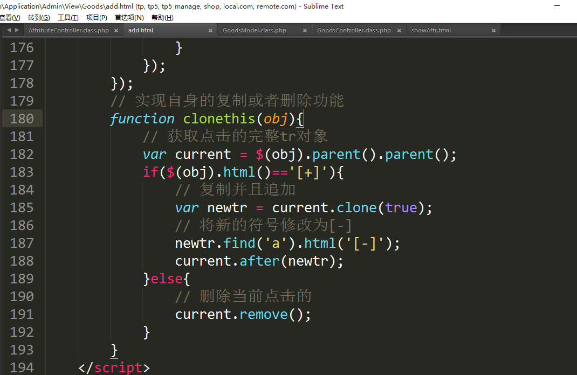Open the 项目(P) menu
Image resolution: width=577 pixels, height=375 pixels.
[97, 18]
